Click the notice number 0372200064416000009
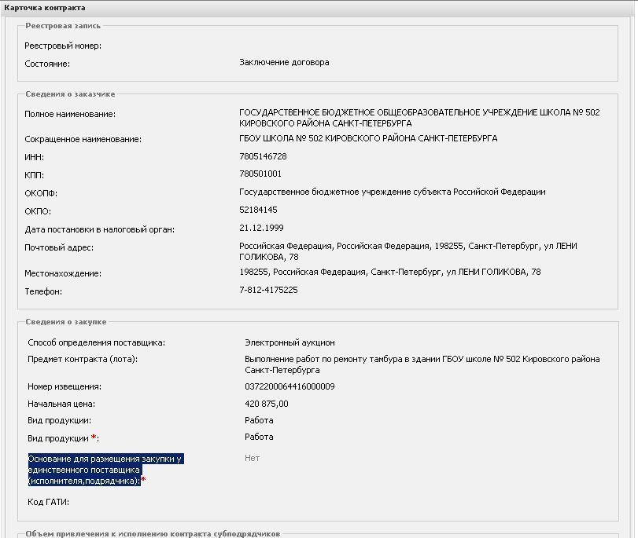 tap(289, 386)
